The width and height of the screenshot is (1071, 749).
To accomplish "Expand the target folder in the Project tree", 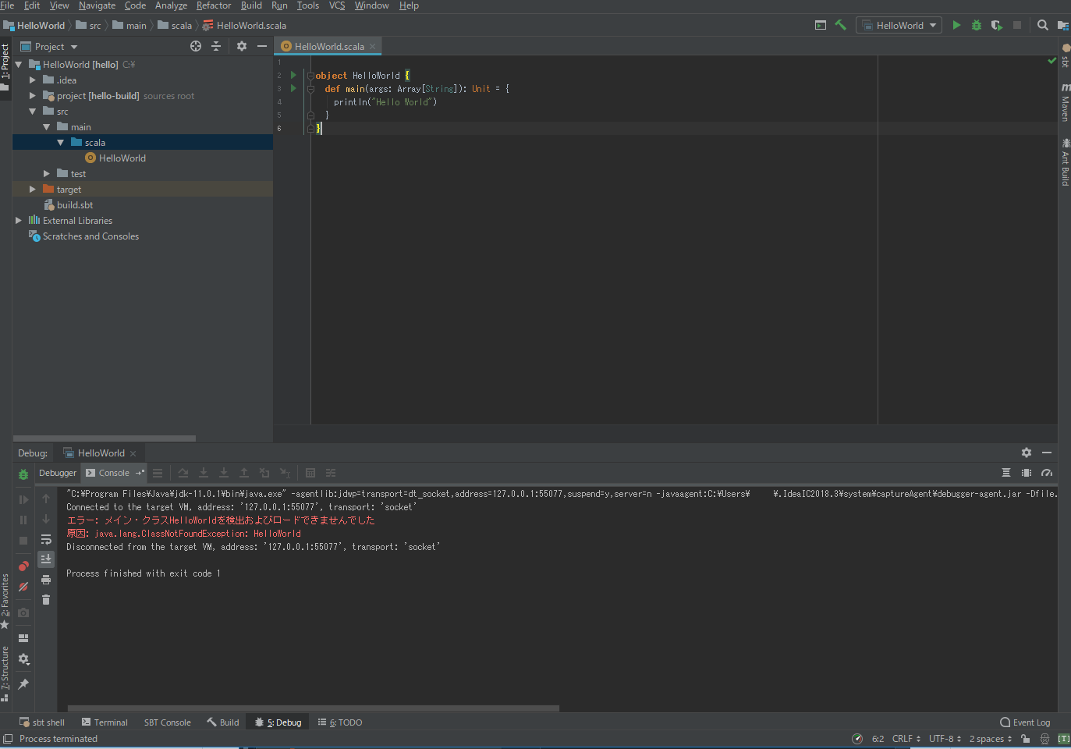I will [32, 189].
